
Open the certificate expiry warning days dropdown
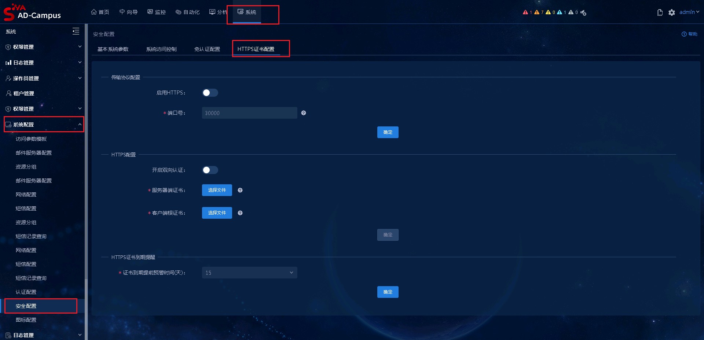(x=249, y=273)
